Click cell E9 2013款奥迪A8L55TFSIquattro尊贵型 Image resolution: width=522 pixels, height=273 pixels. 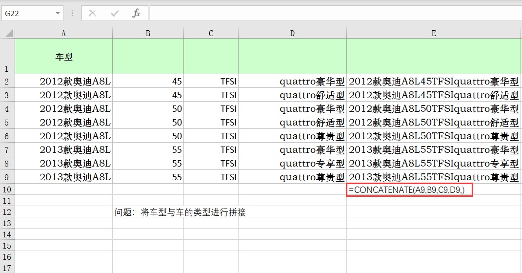point(434,177)
